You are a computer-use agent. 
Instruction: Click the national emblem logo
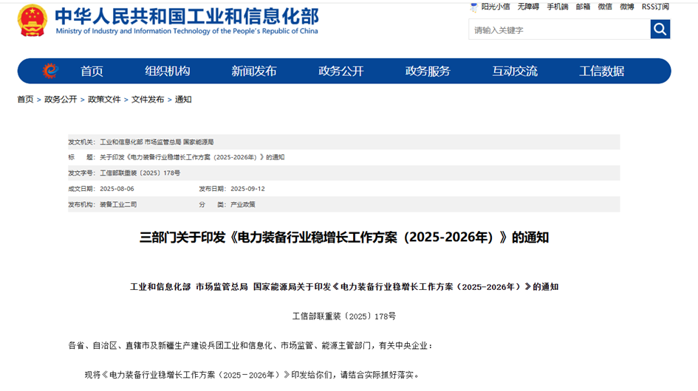click(32, 20)
